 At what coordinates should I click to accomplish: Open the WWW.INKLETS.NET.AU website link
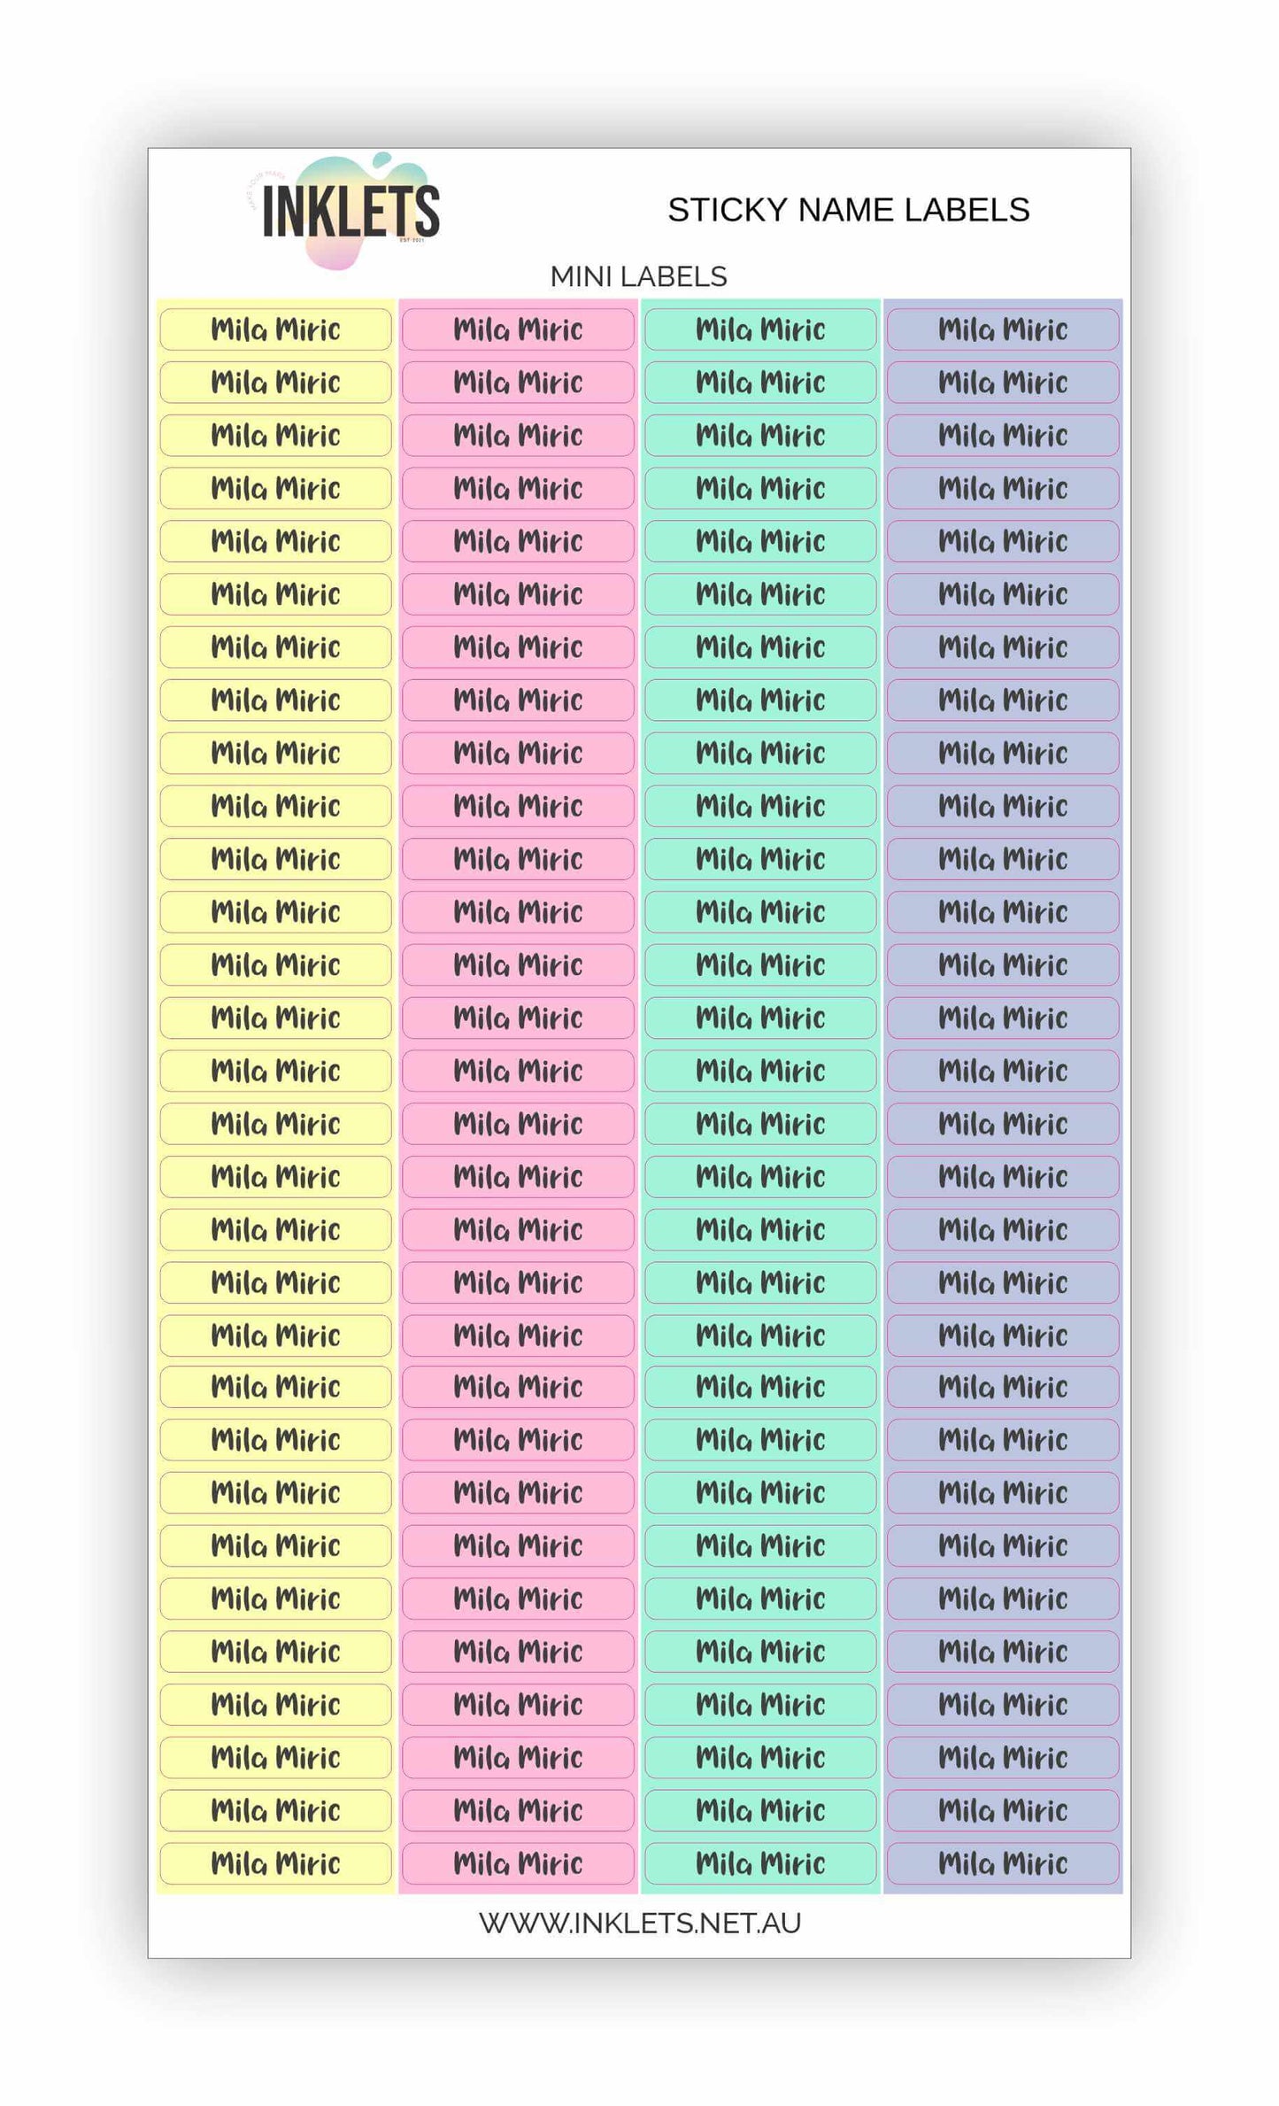pos(639,1923)
